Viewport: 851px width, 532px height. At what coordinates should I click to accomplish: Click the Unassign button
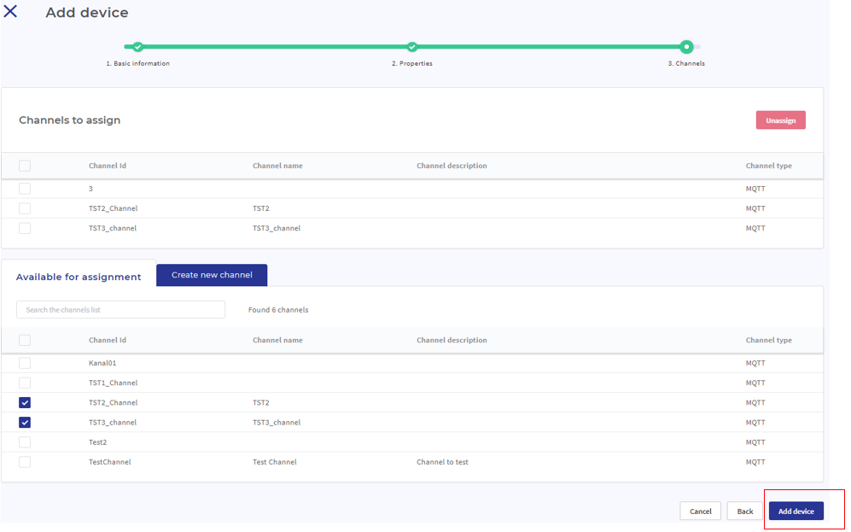780,120
